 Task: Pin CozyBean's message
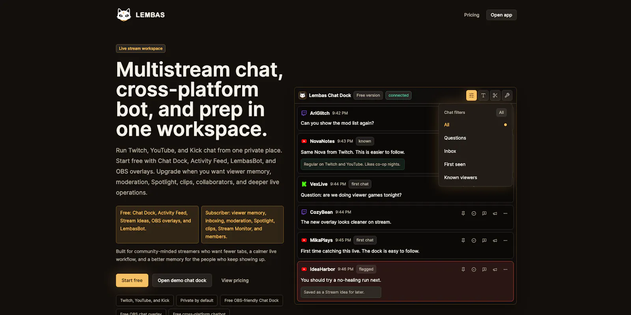coord(463,213)
